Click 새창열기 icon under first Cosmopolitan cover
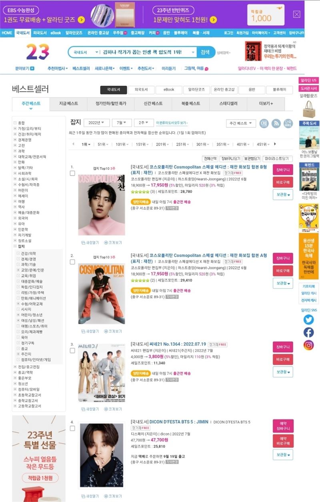The width and height of the screenshot is (320, 502). pyautogui.click(x=90, y=242)
